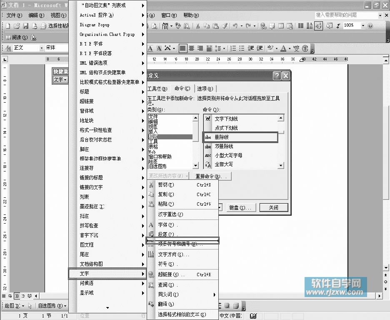Click the Print Preview magnifier icon

pyautogui.click(x=155, y=25)
